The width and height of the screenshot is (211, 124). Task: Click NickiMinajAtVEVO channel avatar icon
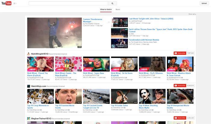click(x=29, y=54)
